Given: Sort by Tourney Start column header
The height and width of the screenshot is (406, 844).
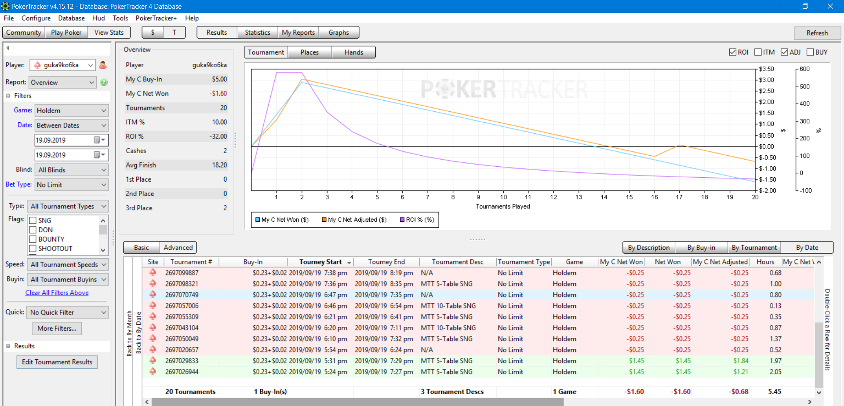Looking at the screenshot, I should tap(321, 262).
